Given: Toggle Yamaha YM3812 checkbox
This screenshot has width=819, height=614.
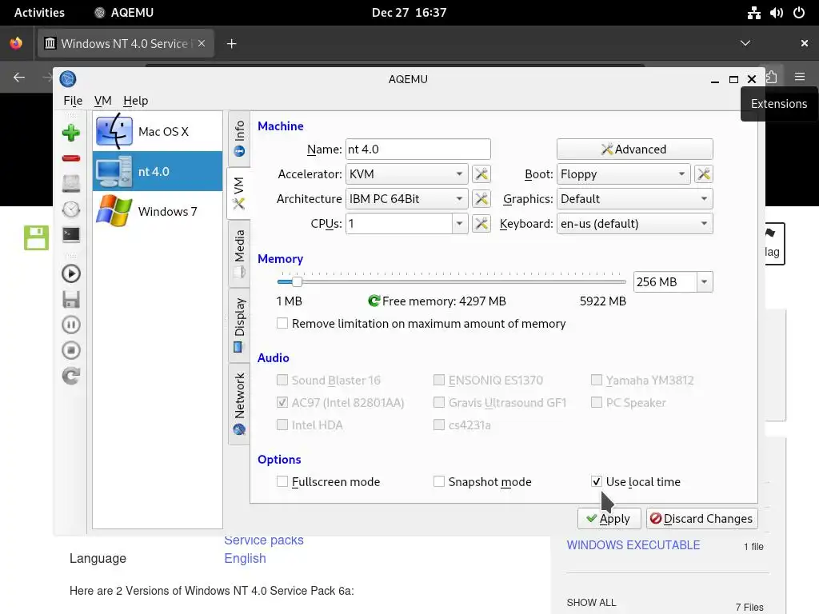Looking at the screenshot, I should [x=597, y=380].
